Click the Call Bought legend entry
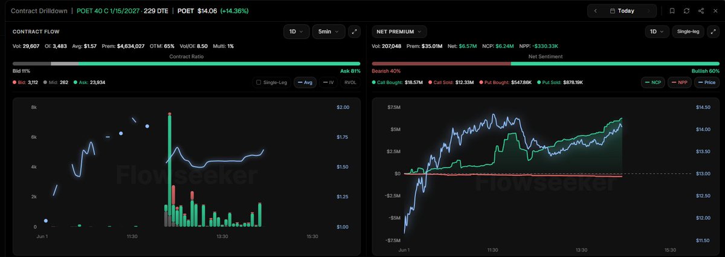Screen dimensions: 725x257 (x=399, y=82)
